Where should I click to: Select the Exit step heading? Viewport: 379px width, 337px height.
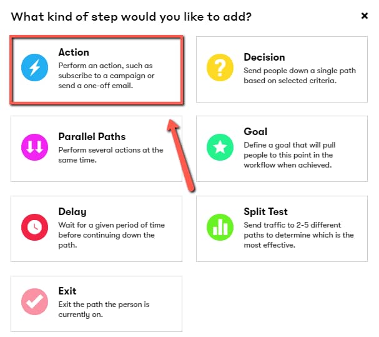coord(67,291)
